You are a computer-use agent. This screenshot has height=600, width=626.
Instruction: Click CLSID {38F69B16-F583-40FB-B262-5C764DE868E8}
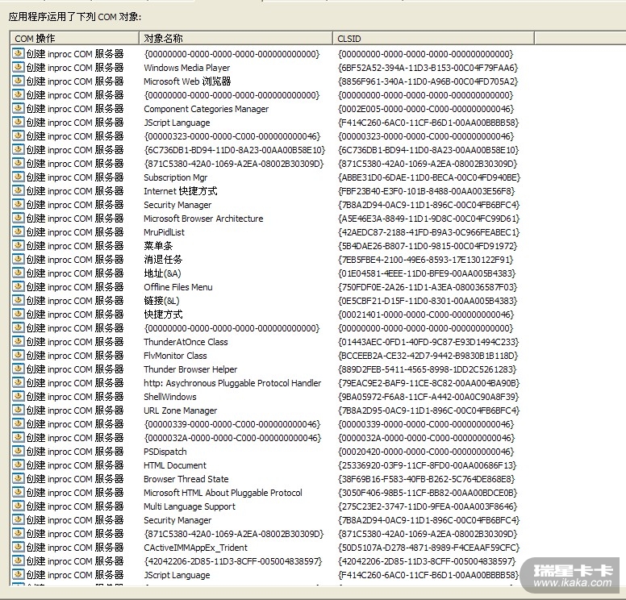pos(427,479)
